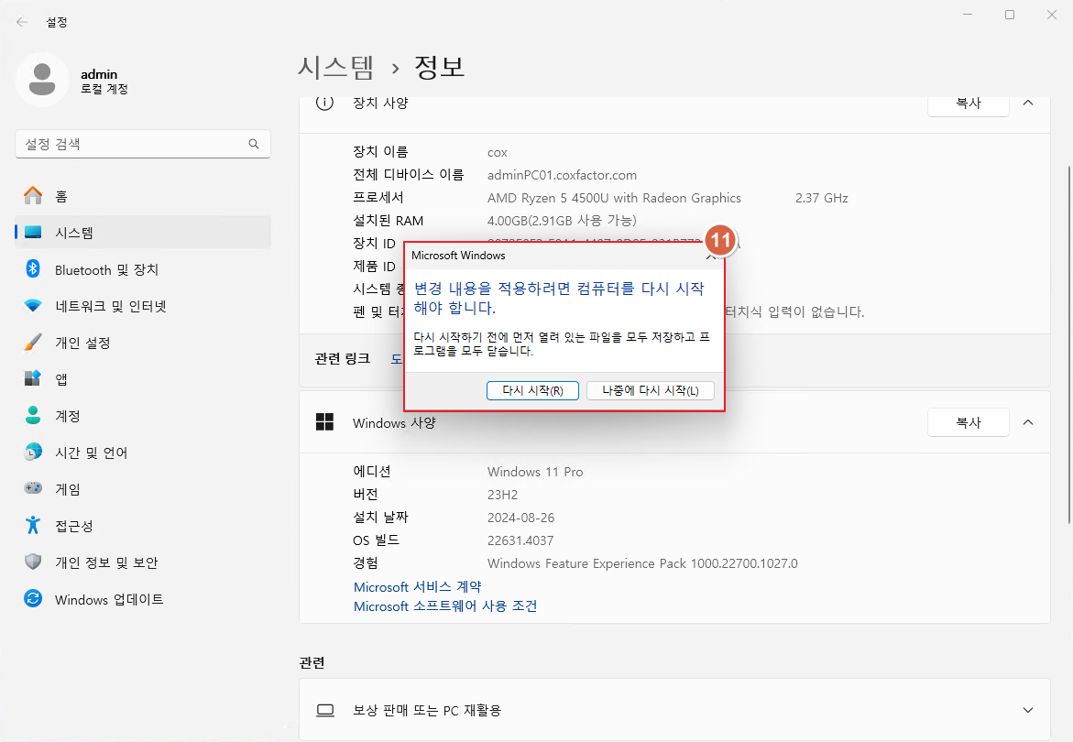This screenshot has width=1073, height=742.
Task: Click the PC icon next to 보상 판매
Action: pos(325,711)
